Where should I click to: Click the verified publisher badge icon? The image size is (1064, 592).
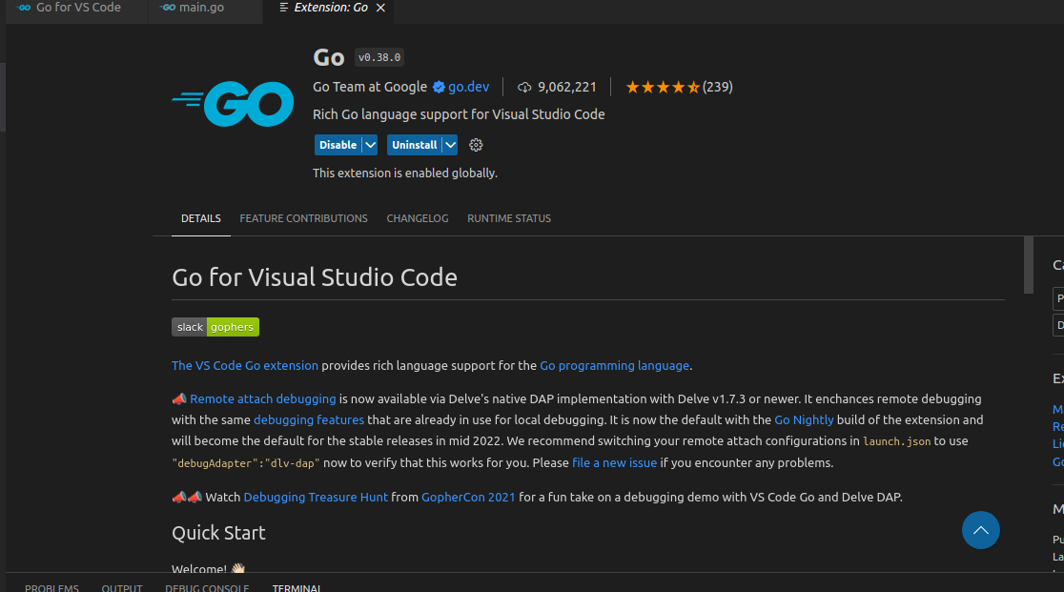439,87
